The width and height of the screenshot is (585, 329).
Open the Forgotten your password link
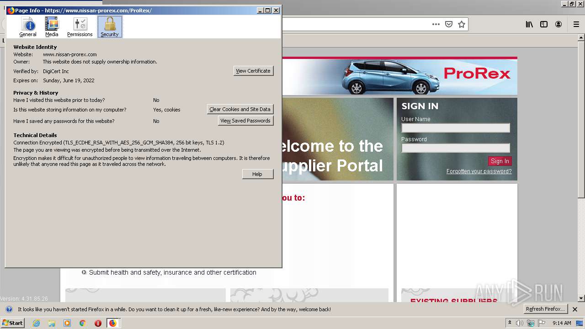click(x=479, y=171)
